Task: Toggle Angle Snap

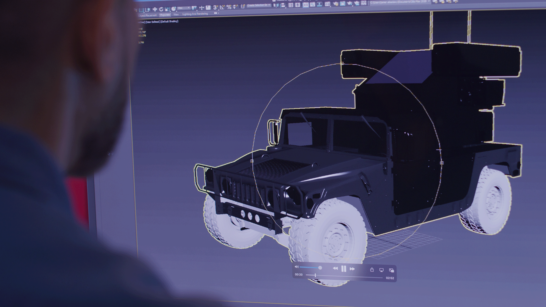Action: click(222, 7)
